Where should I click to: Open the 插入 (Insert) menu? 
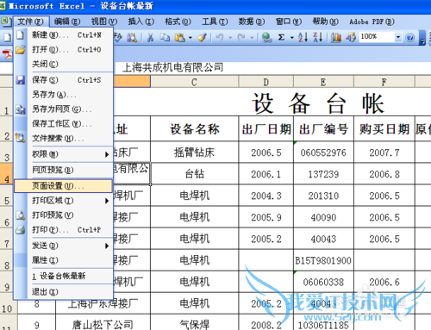pyautogui.click(x=141, y=22)
